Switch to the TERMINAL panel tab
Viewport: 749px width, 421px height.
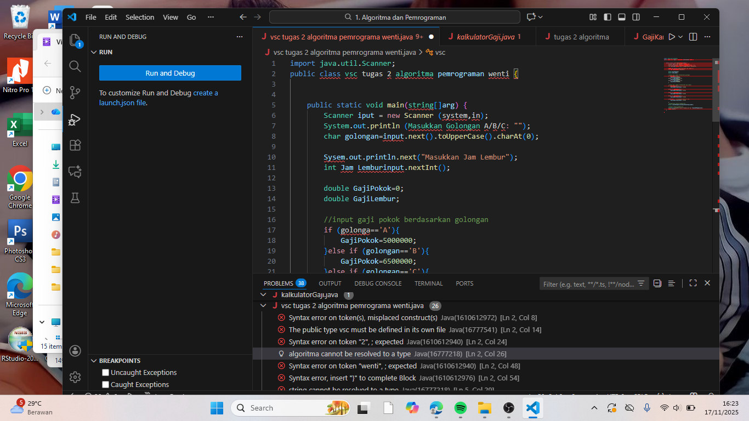click(x=428, y=283)
